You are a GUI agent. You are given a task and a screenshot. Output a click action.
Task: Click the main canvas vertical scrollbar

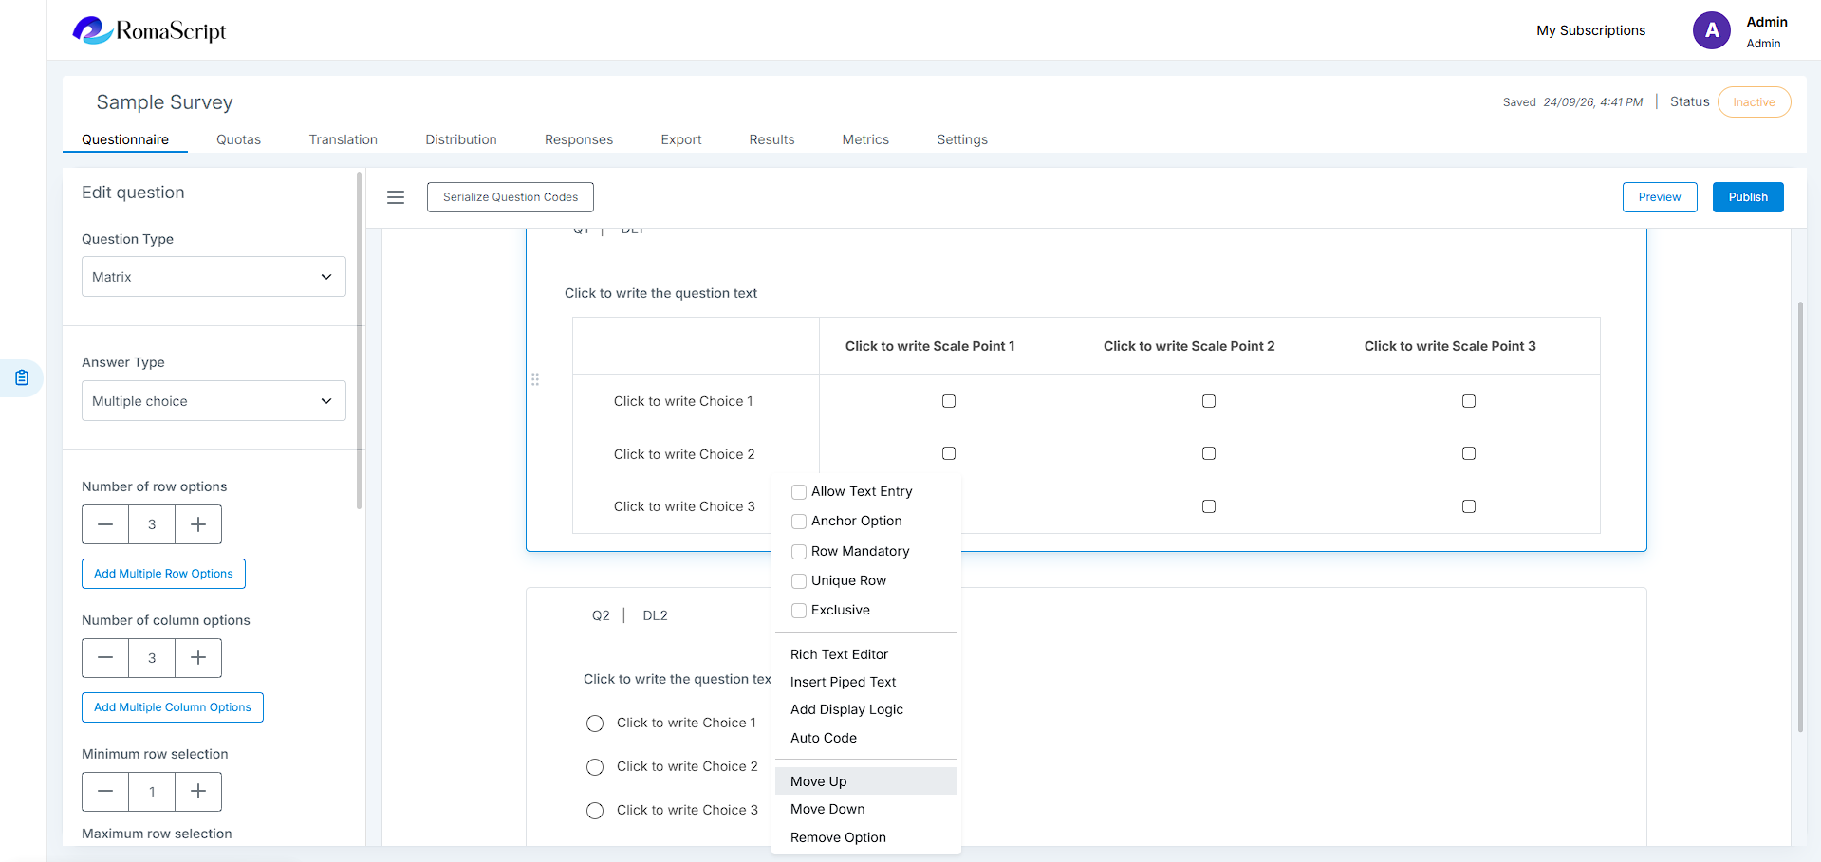[1800, 517]
